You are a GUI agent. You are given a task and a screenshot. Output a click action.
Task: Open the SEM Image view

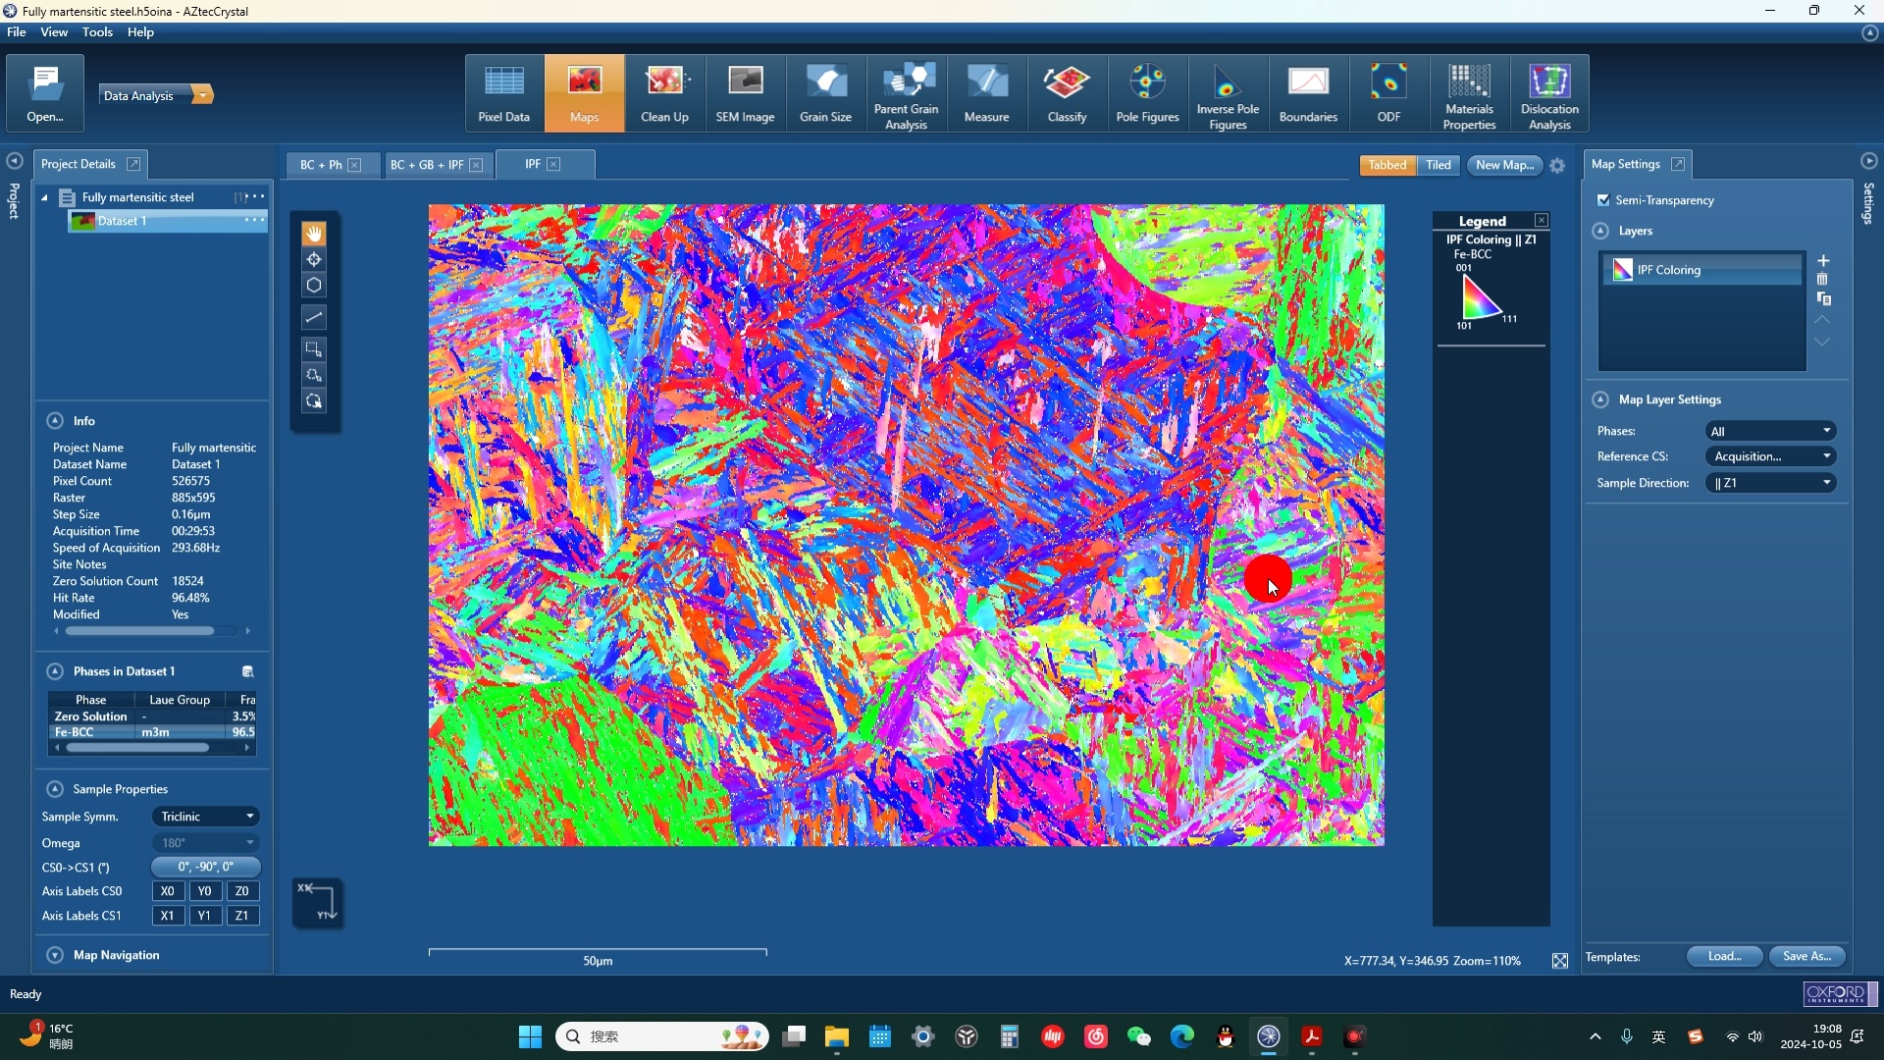tap(746, 94)
